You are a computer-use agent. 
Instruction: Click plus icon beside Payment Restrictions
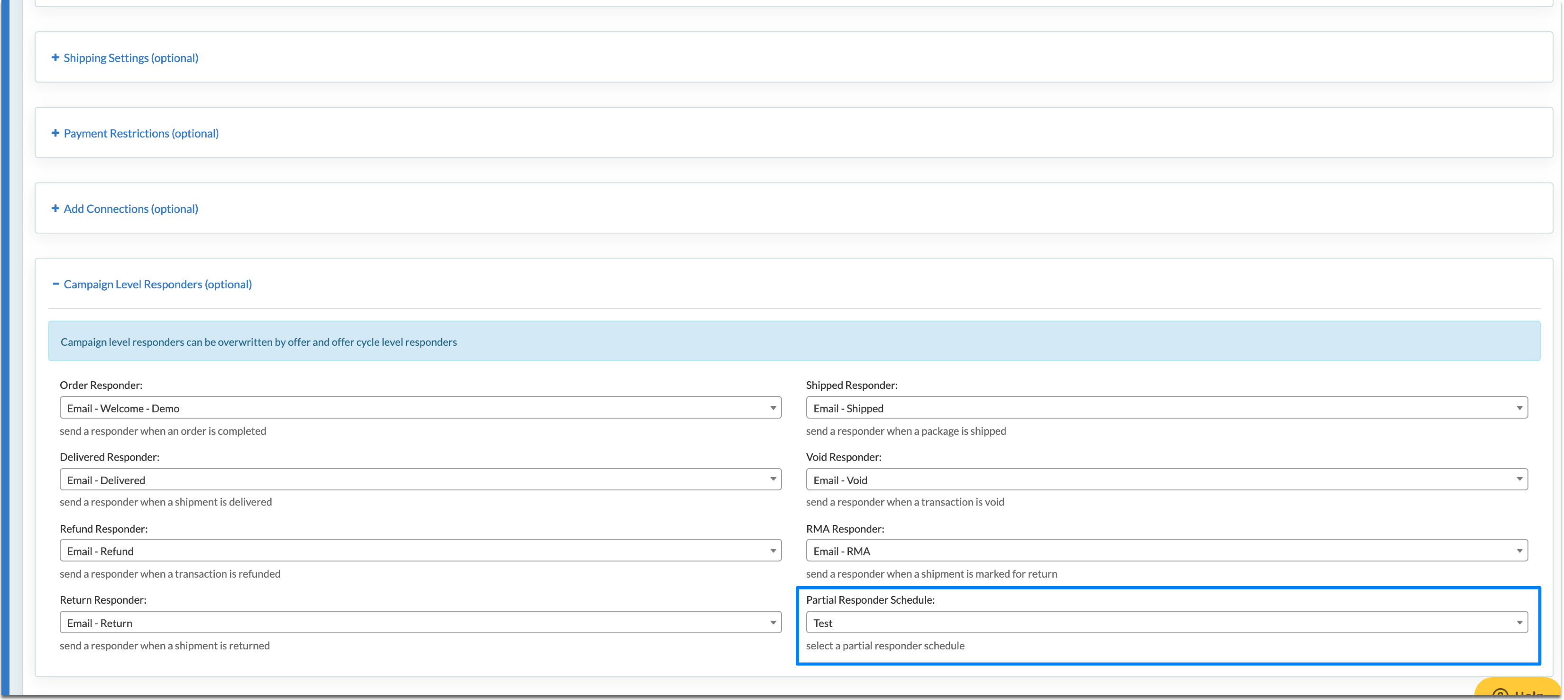tap(55, 133)
